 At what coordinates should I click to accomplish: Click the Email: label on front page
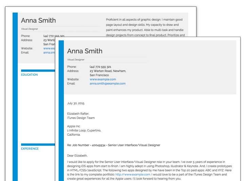pos(71,84)
